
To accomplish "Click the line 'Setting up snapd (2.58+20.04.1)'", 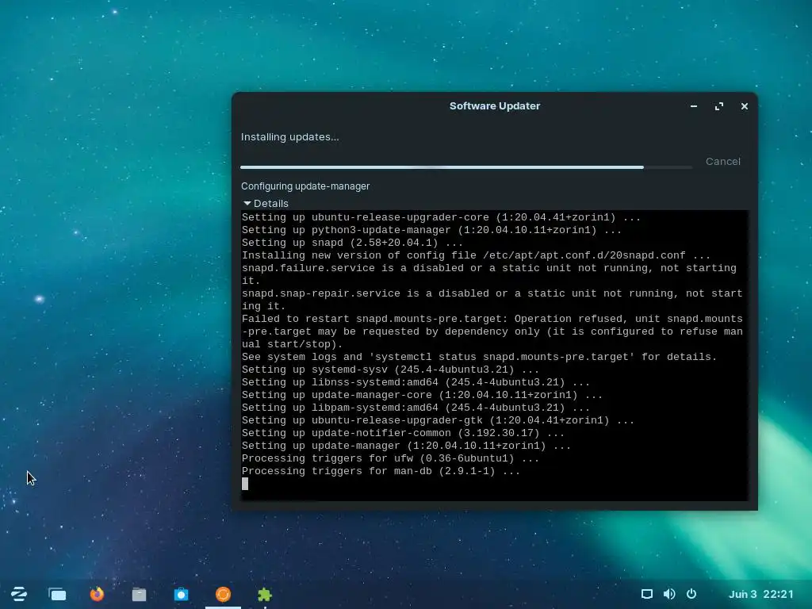I will pos(352,243).
